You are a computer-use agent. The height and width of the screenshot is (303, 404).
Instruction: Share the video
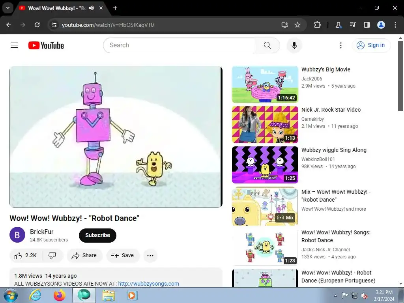(x=84, y=255)
